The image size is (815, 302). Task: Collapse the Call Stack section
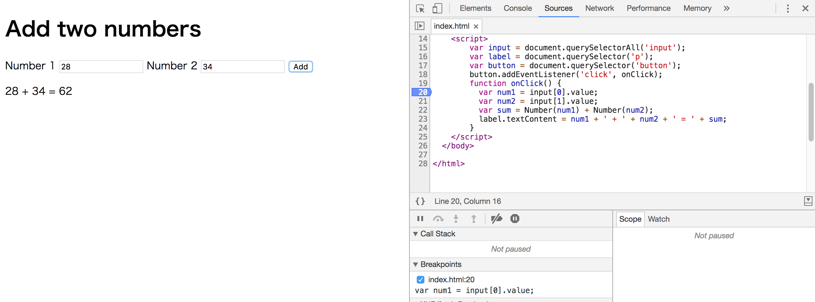(x=416, y=234)
